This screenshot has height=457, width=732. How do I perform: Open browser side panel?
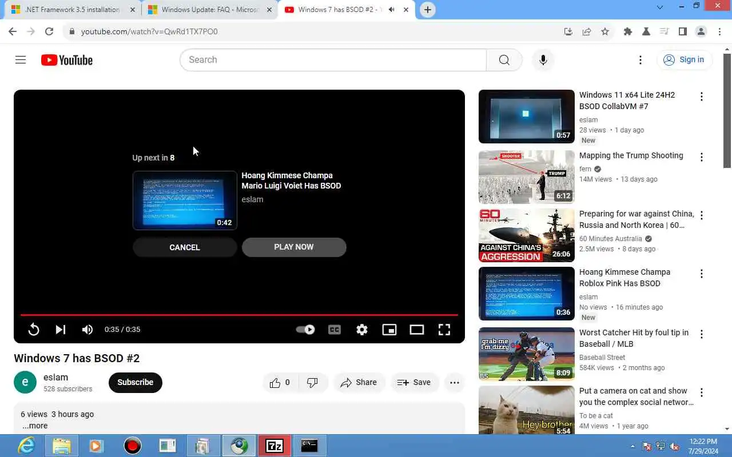coord(683,32)
